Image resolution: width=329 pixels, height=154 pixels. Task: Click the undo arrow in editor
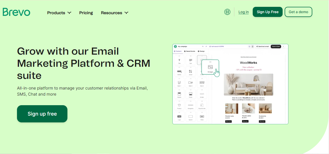click(203, 47)
